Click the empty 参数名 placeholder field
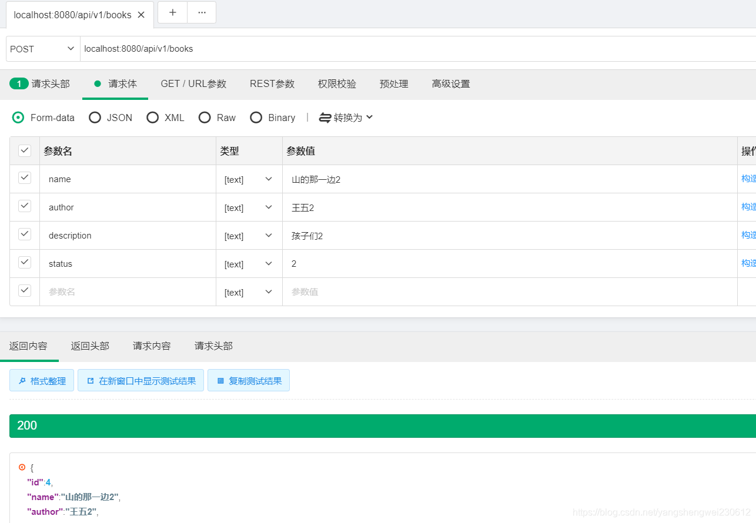756x523 pixels. point(128,292)
